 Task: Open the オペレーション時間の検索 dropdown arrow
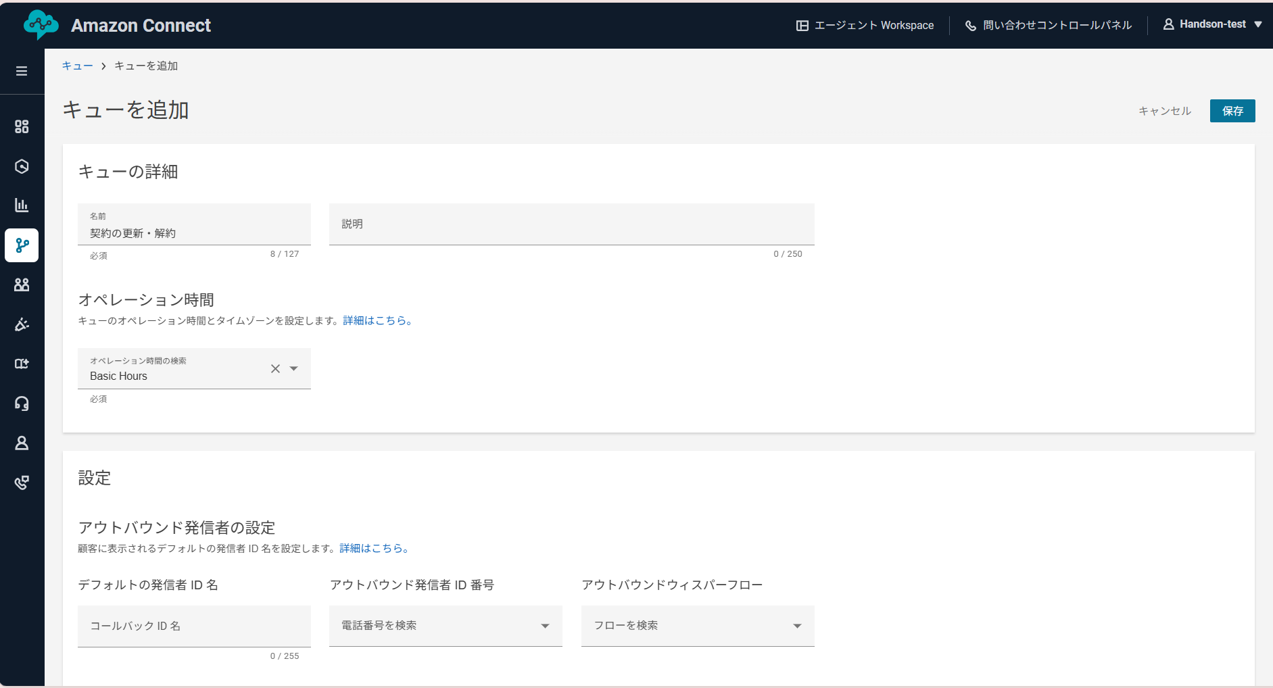click(x=294, y=368)
